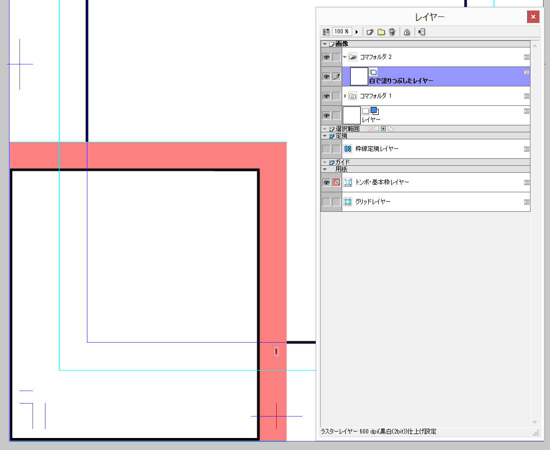Image resolution: width=550 pixels, height=450 pixels.
Task: Click the layer properties panel icon
Action: click(422, 32)
